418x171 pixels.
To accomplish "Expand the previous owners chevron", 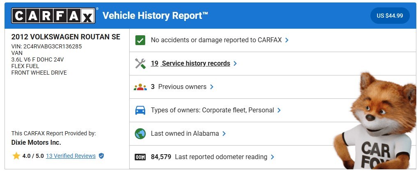I will pyautogui.click(x=212, y=87).
